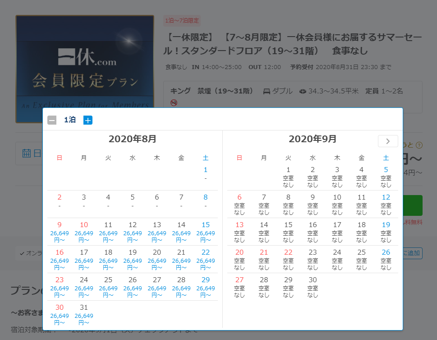437x340 pixels.
Task: Pick August 14 date cell
Action: [181, 232]
